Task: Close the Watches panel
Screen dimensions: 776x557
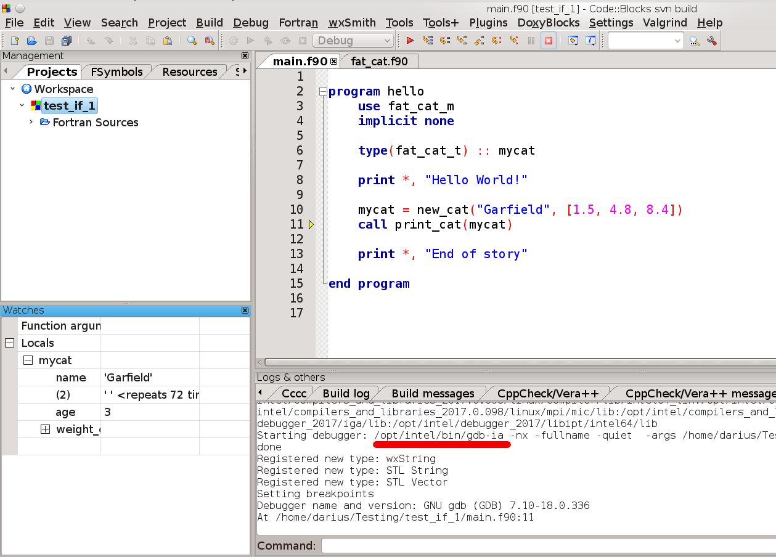Action: point(245,310)
